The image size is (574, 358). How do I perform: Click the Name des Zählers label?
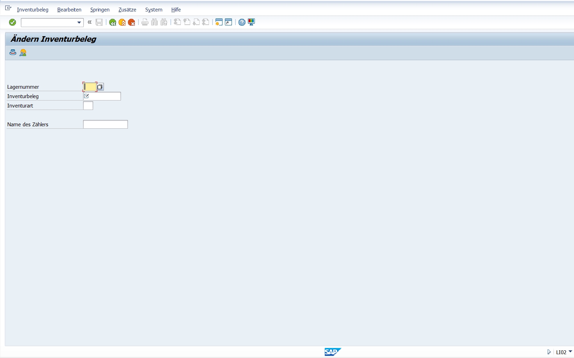tap(28, 125)
